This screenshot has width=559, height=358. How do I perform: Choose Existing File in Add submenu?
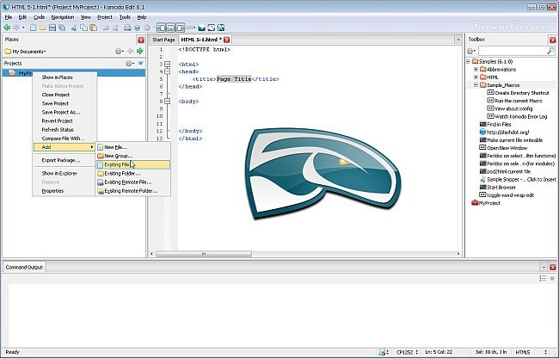[132, 164]
